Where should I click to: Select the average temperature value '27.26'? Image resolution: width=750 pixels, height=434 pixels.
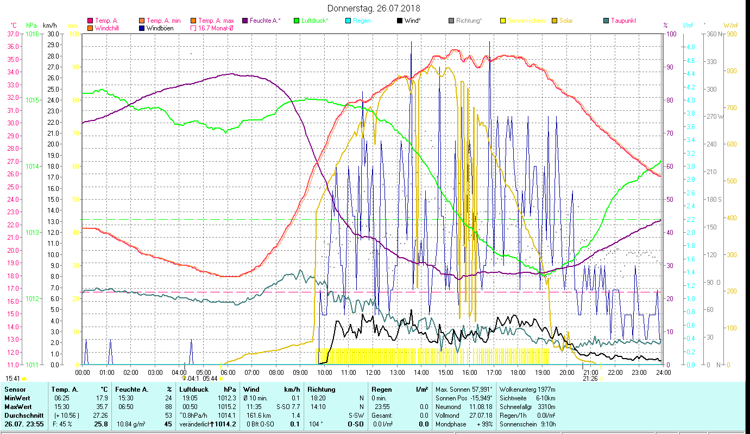[x=100, y=416]
